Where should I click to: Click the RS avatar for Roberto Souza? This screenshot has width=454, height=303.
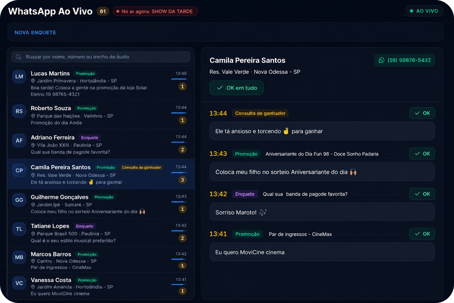pos(19,111)
